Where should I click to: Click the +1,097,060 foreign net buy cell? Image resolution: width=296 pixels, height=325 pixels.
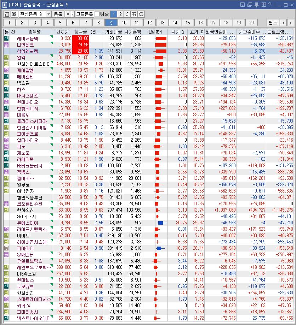220,210
